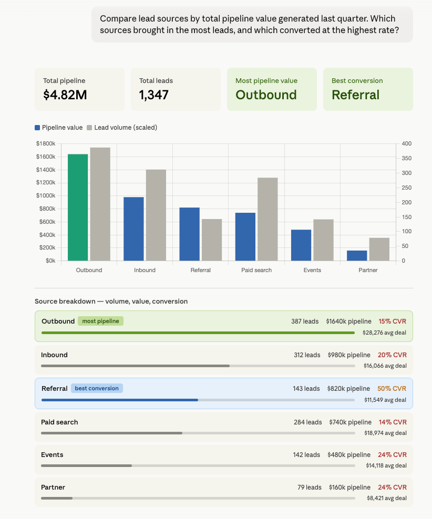Click '387 leads' in the Outbound row

(305, 321)
